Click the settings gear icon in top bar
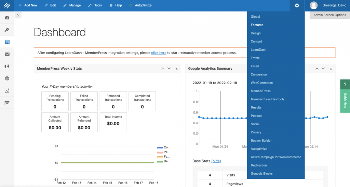The height and width of the screenshot is (187, 350). pos(297,5)
